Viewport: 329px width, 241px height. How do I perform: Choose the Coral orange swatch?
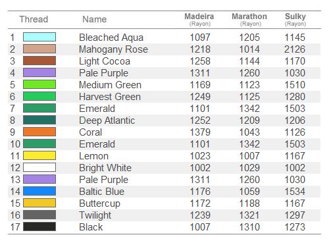click(39, 132)
